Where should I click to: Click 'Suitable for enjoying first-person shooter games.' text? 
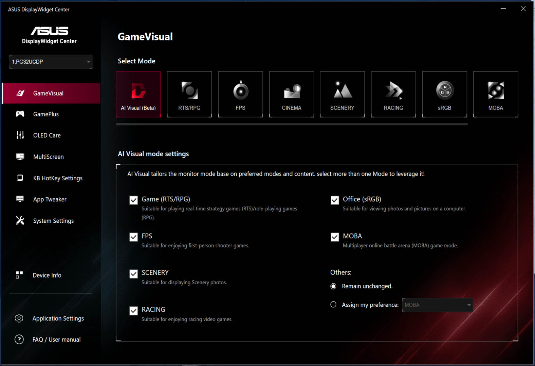coord(195,245)
